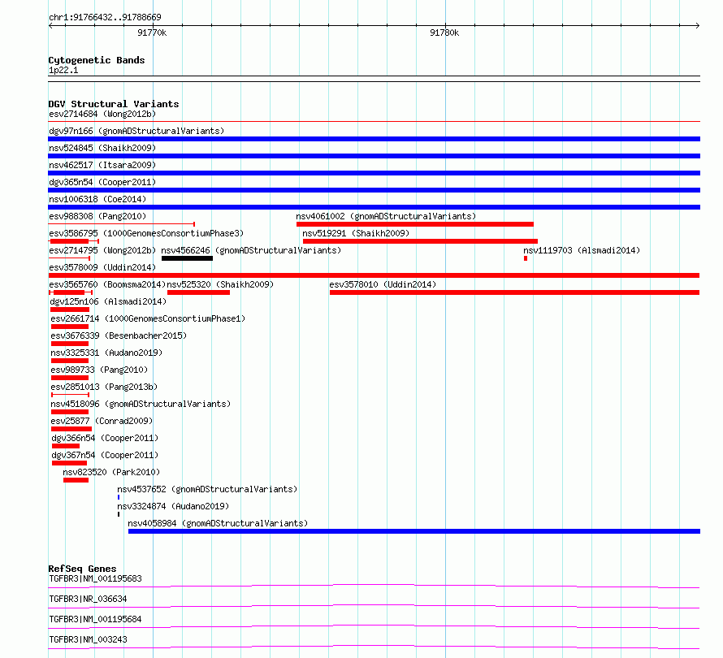This screenshot has width=723, height=658.
Task: Click red bar of esv3578010 variant
Action: [x=514, y=292]
